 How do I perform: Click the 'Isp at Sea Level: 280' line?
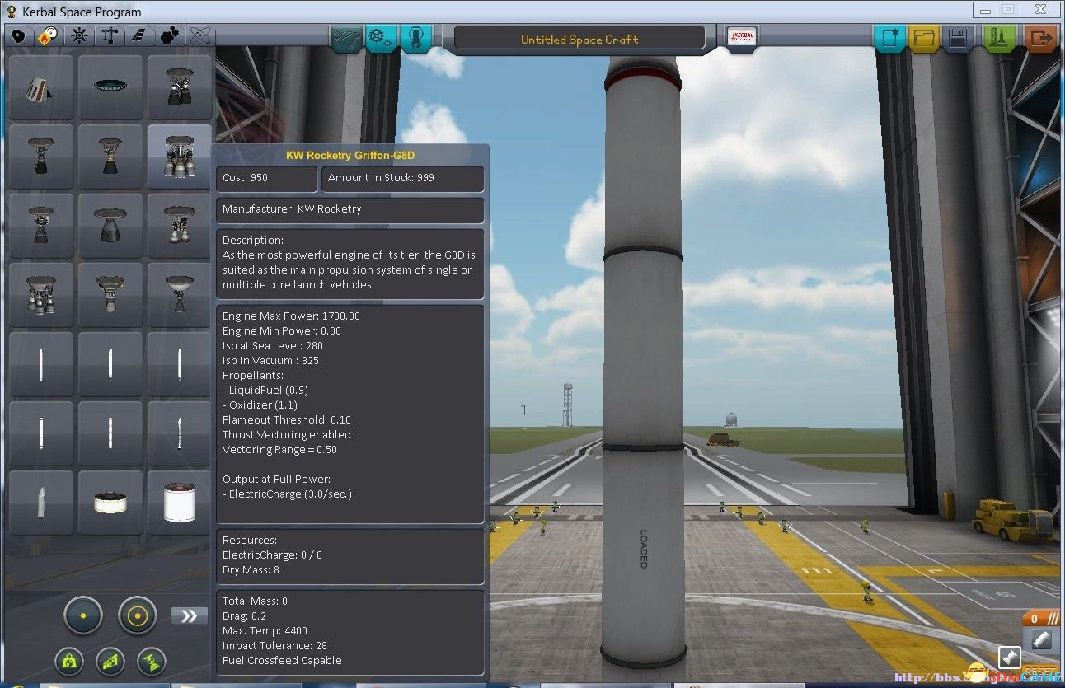273,346
